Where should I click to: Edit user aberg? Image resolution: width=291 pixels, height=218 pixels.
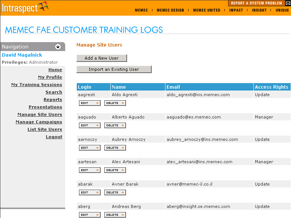point(90,215)
